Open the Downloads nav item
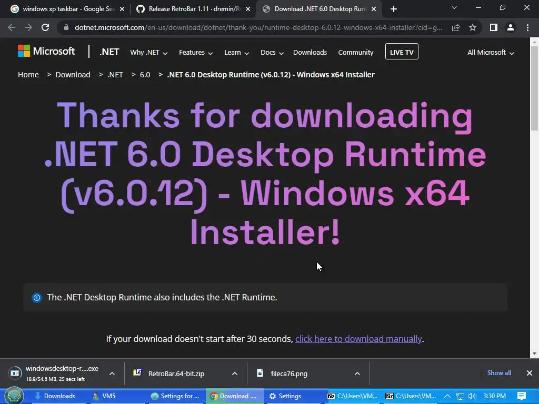 310,53
